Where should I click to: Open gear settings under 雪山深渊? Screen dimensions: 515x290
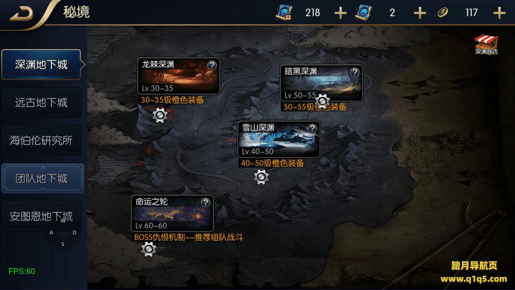261,177
